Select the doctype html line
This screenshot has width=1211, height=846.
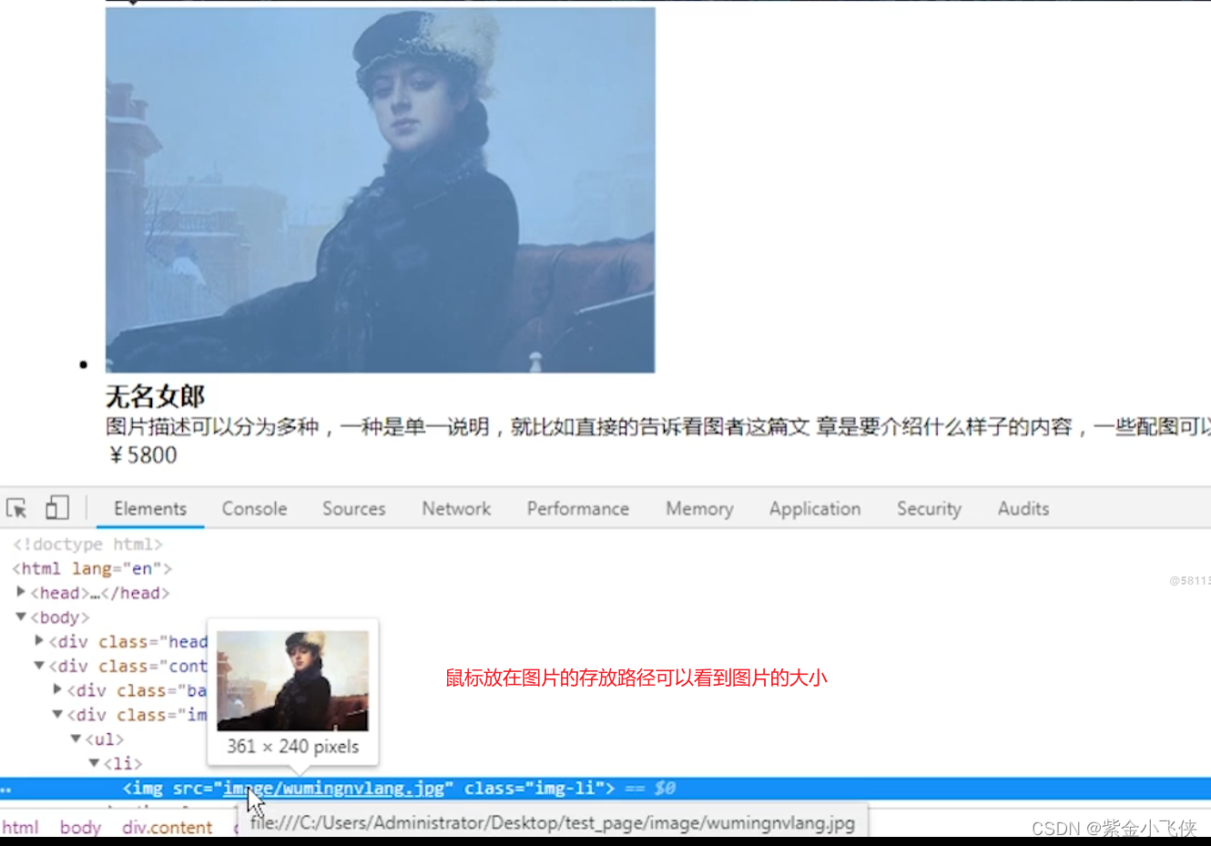[x=87, y=544]
